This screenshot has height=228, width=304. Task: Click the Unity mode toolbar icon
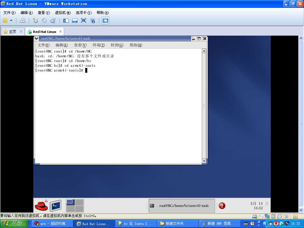click(93, 20)
